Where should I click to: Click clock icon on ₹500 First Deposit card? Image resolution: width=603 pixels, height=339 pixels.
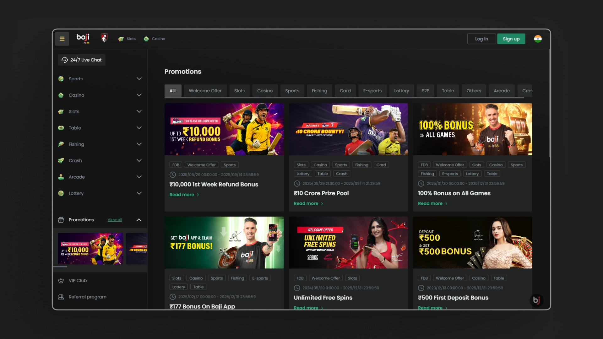pyautogui.click(x=421, y=288)
